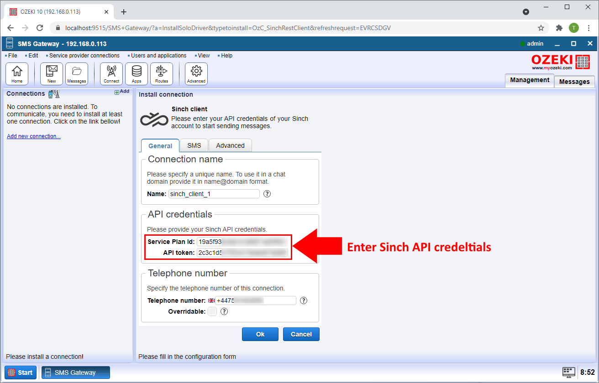This screenshot has height=383, width=599.
Task: Open the Routes toolbar icon
Action: [162, 74]
